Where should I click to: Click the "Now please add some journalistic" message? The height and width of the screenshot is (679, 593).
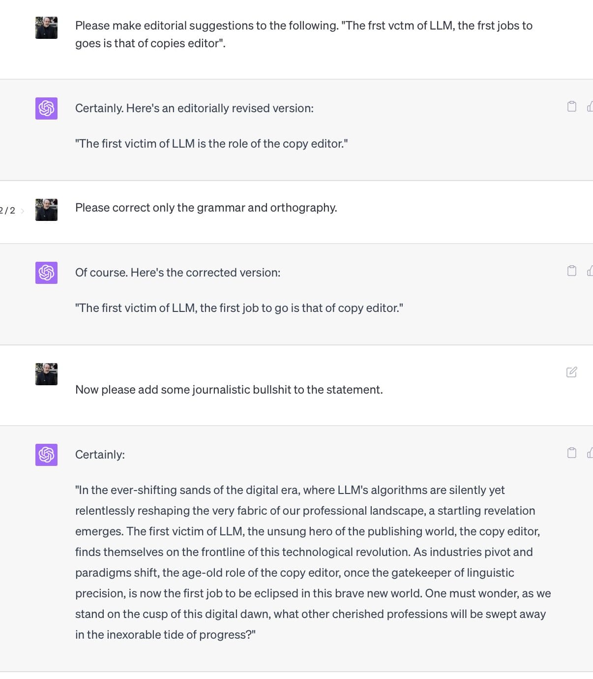coord(229,390)
